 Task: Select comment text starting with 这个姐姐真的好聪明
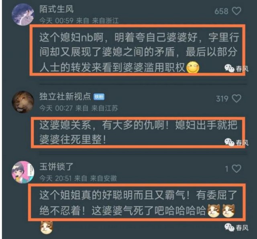coord(138,203)
